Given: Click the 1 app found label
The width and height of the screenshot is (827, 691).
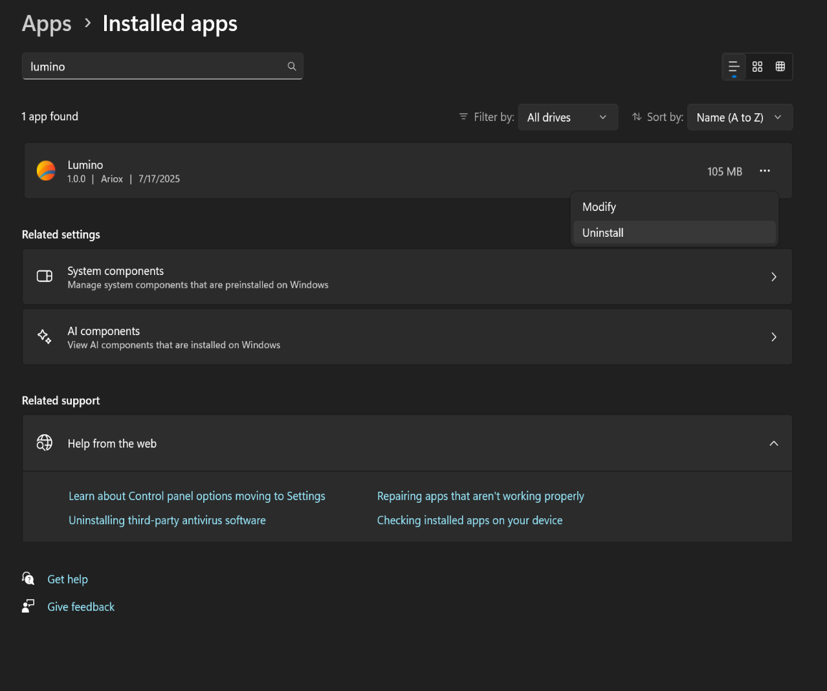Looking at the screenshot, I should [50, 116].
